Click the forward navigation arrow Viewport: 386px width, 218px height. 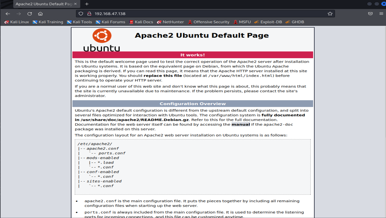(19, 14)
